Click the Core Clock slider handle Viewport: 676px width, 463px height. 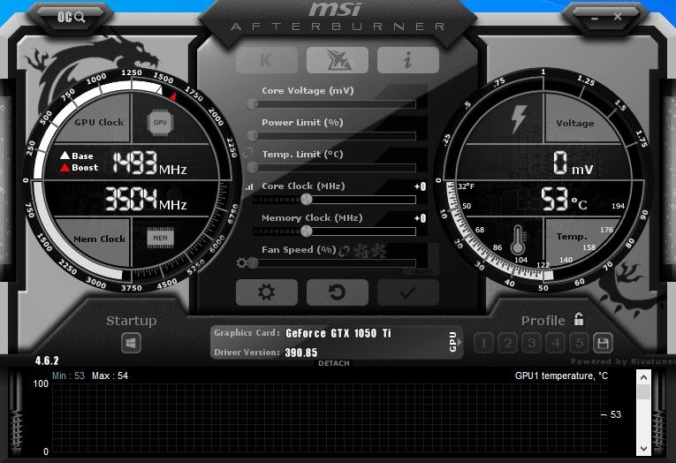(x=306, y=200)
